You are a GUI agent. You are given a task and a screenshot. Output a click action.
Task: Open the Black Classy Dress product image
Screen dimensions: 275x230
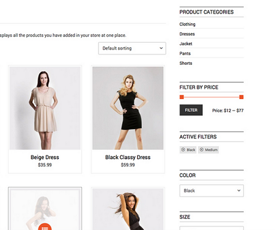tap(128, 108)
